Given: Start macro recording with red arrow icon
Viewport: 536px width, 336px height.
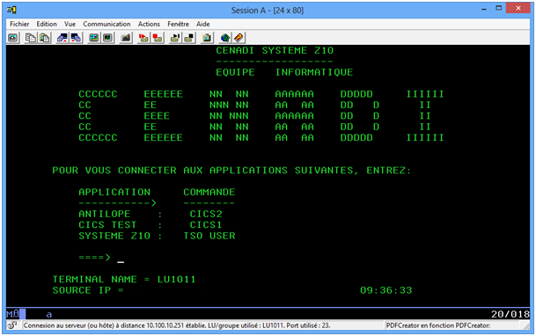Looking at the screenshot, I should 143,38.
